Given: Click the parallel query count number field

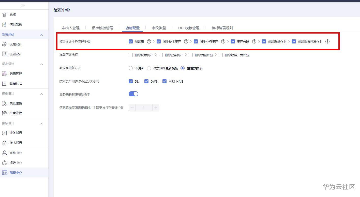Looking at the screenshot, I should 144,108.
